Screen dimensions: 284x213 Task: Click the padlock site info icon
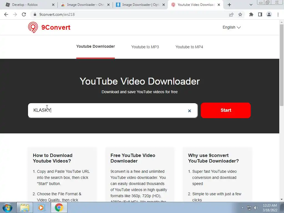click(x=35, y=14)
